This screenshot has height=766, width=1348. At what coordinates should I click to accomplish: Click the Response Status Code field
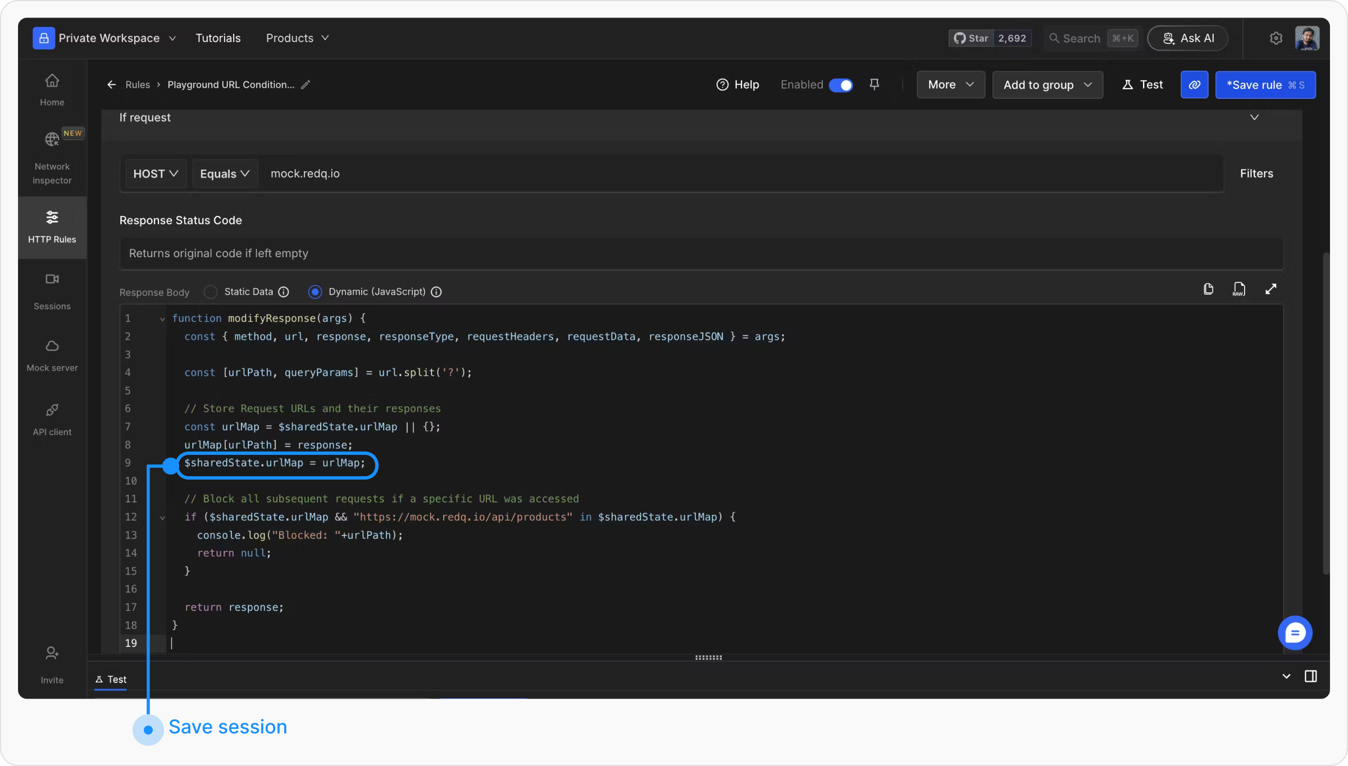pos(700,253)
